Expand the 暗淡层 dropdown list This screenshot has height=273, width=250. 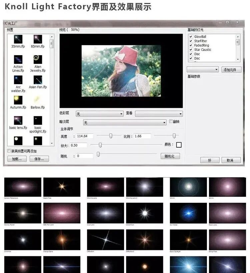(x=124, y=123)
